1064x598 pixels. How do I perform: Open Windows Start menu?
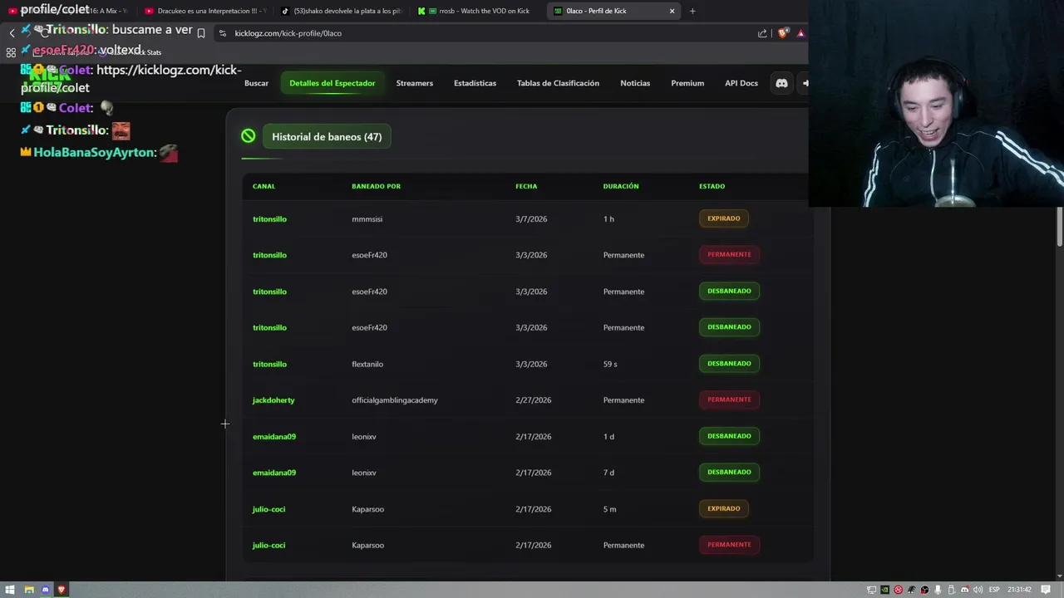[x=12, y=590]
